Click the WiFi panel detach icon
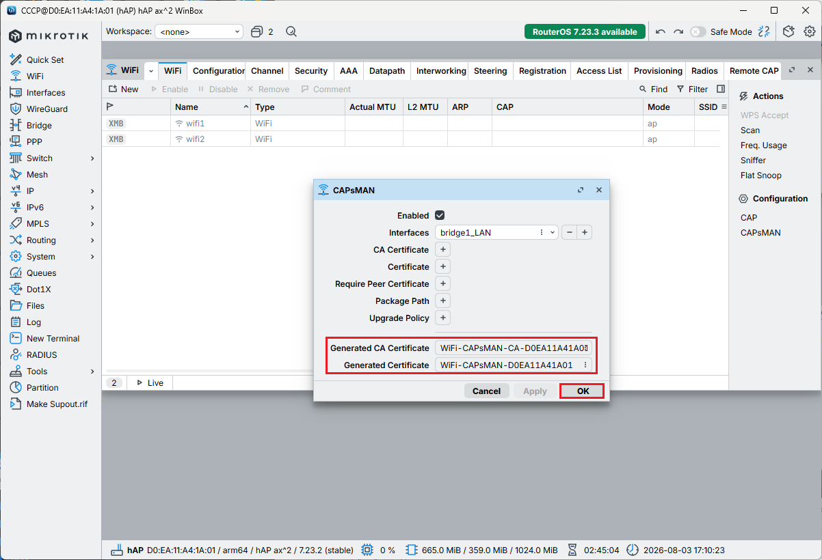The image size is (822, 560). pyautogui.click(x=792, y=70)
